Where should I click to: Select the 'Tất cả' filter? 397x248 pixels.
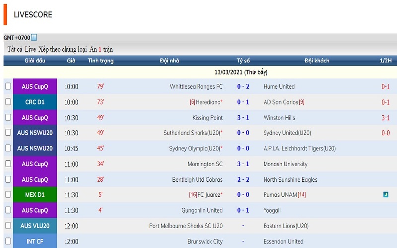[15, 49]
